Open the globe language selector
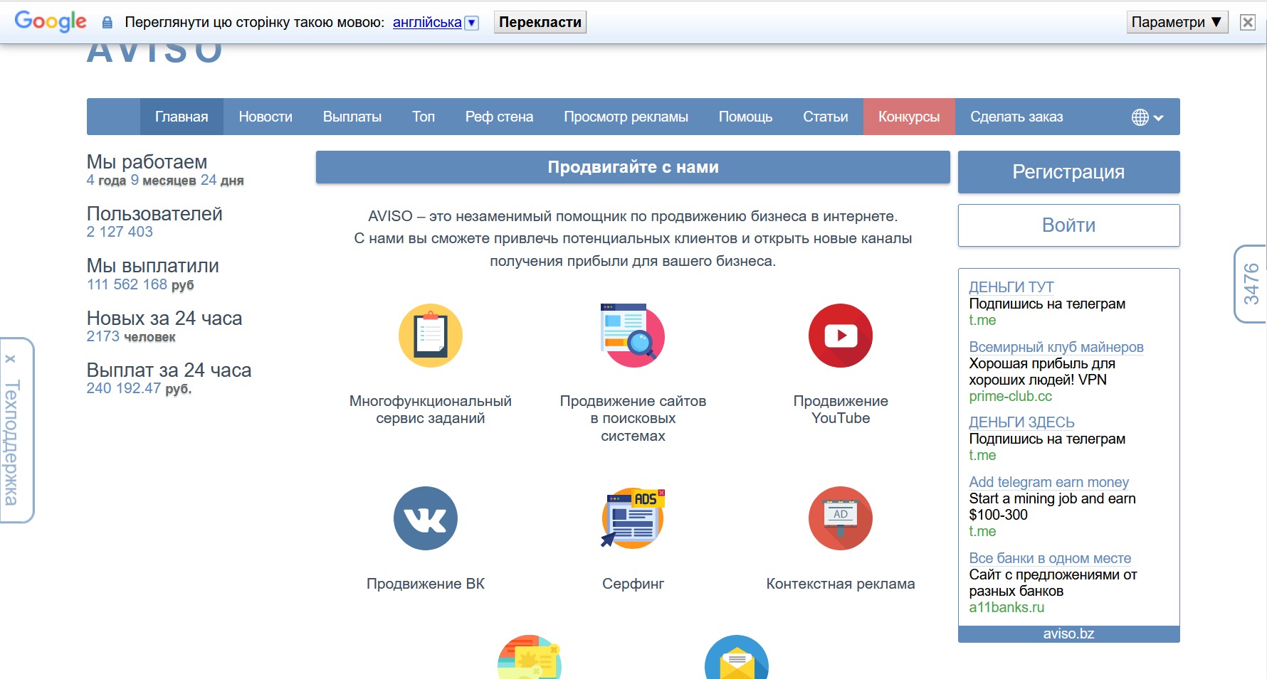 point(1147,117)
